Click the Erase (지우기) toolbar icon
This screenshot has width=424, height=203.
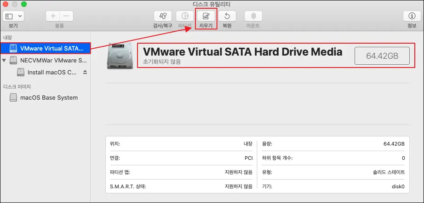click(x=206, y=16)
